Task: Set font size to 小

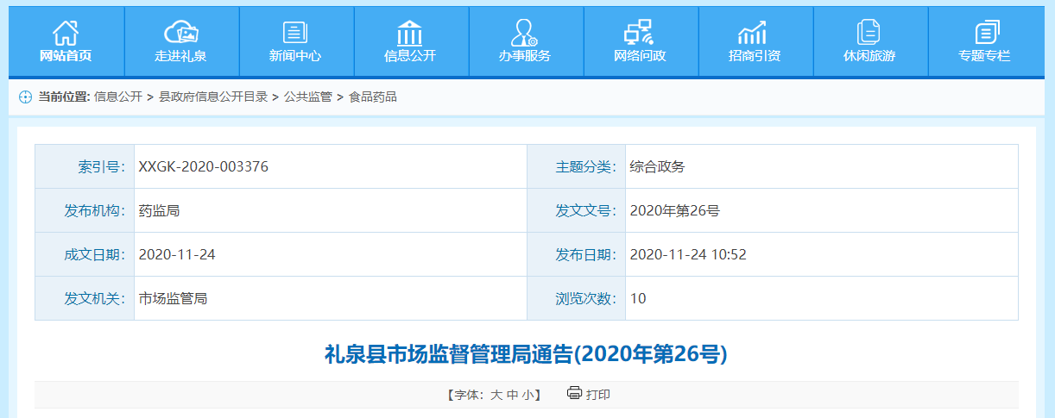Action: click(x=527, y=395)
